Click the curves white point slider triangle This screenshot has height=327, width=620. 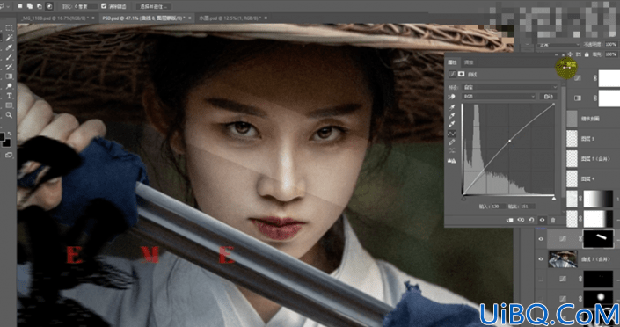(553, 199)
